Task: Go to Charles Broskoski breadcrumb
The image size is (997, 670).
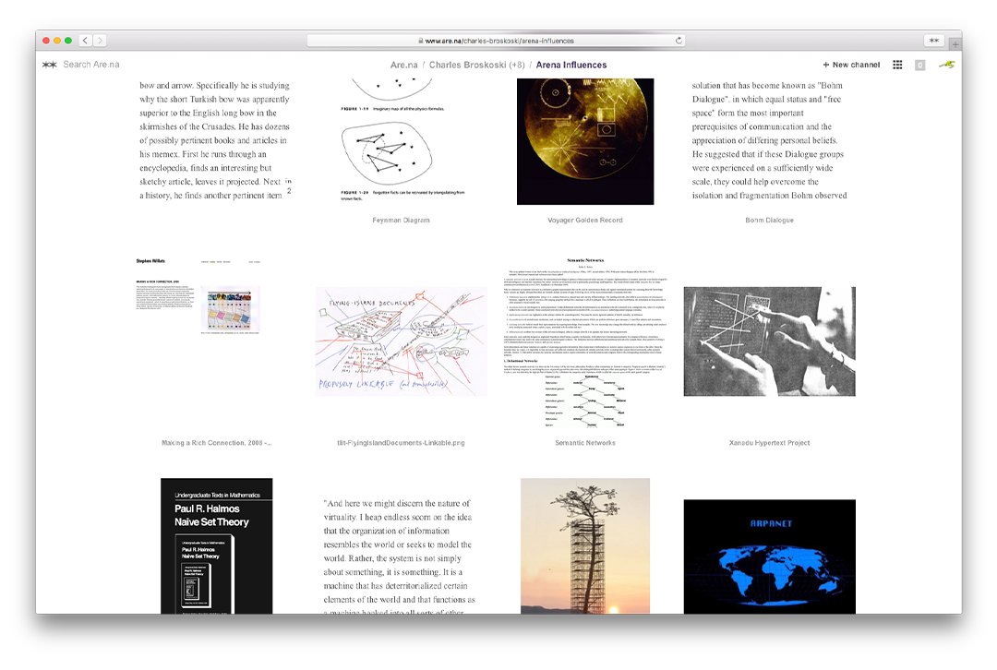Action: click(476, 65)
